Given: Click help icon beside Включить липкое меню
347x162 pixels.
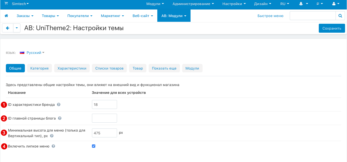Looking at the screenshot, I should coord(53,146).
